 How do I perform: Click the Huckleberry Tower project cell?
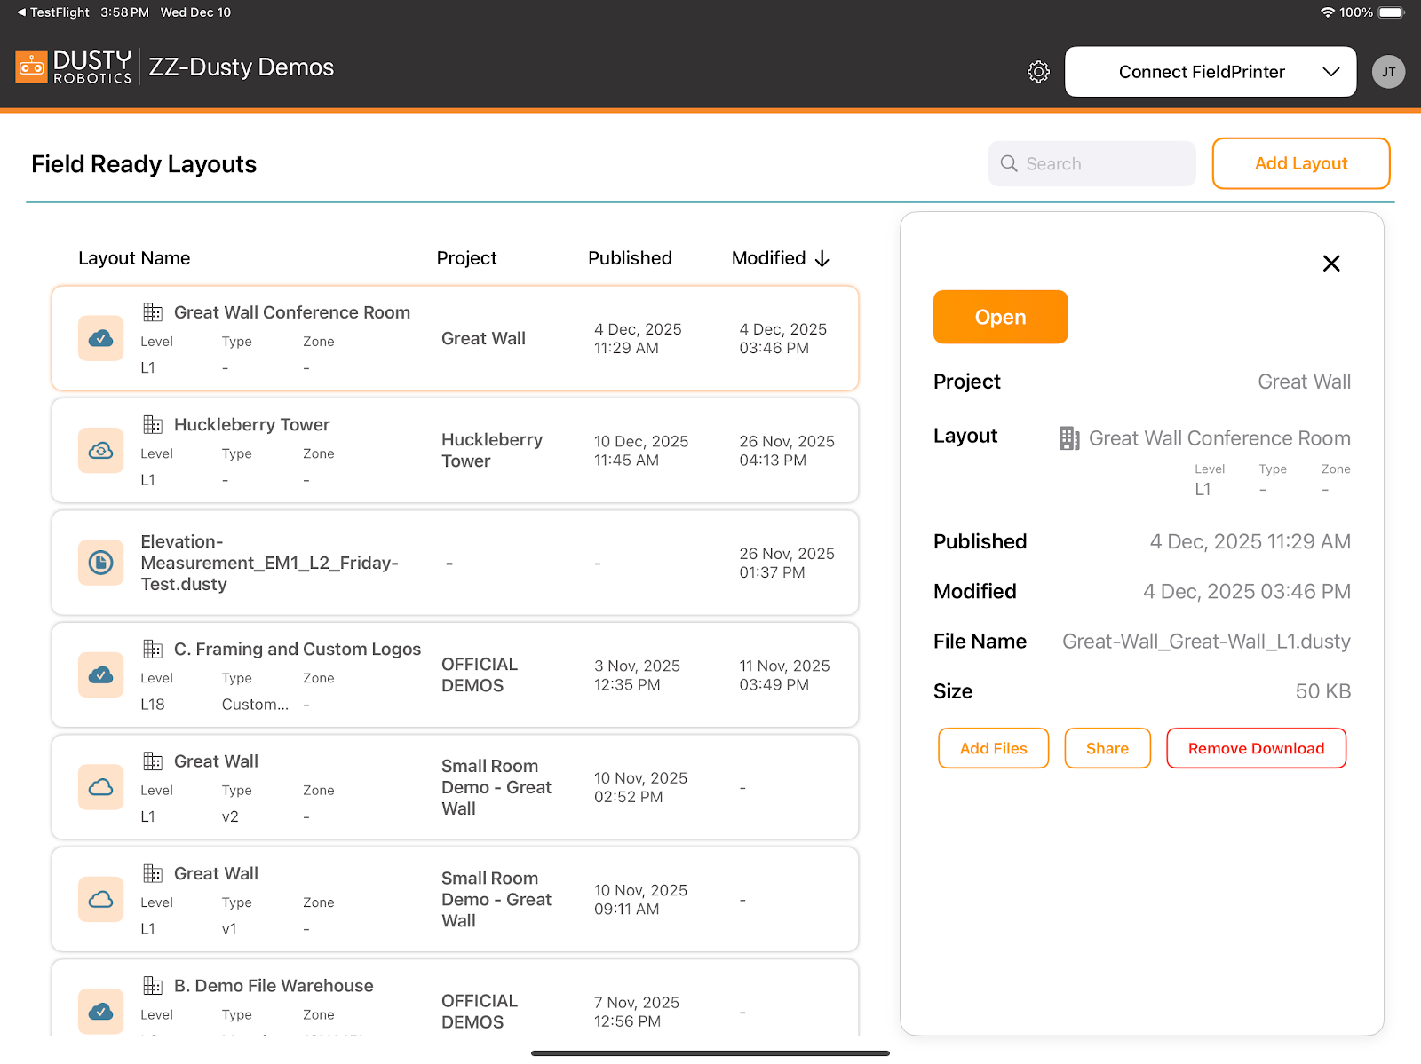492,451
